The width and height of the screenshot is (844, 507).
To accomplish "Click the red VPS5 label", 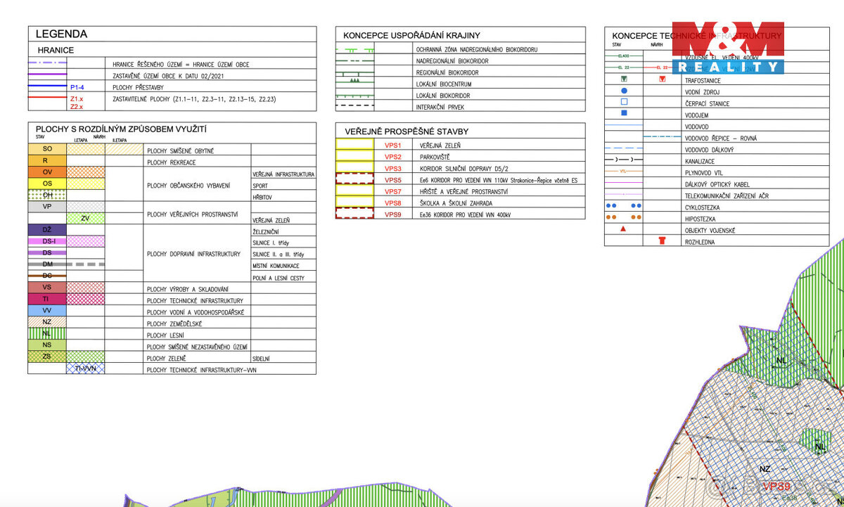I will (392, 180).
